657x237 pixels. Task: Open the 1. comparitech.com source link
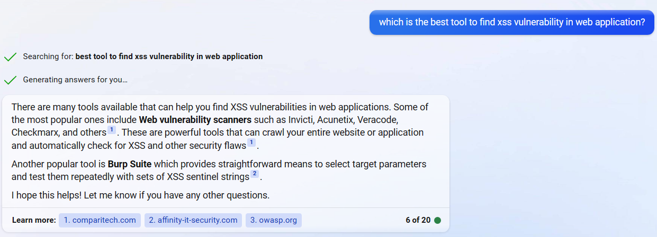tap(100, 220)
